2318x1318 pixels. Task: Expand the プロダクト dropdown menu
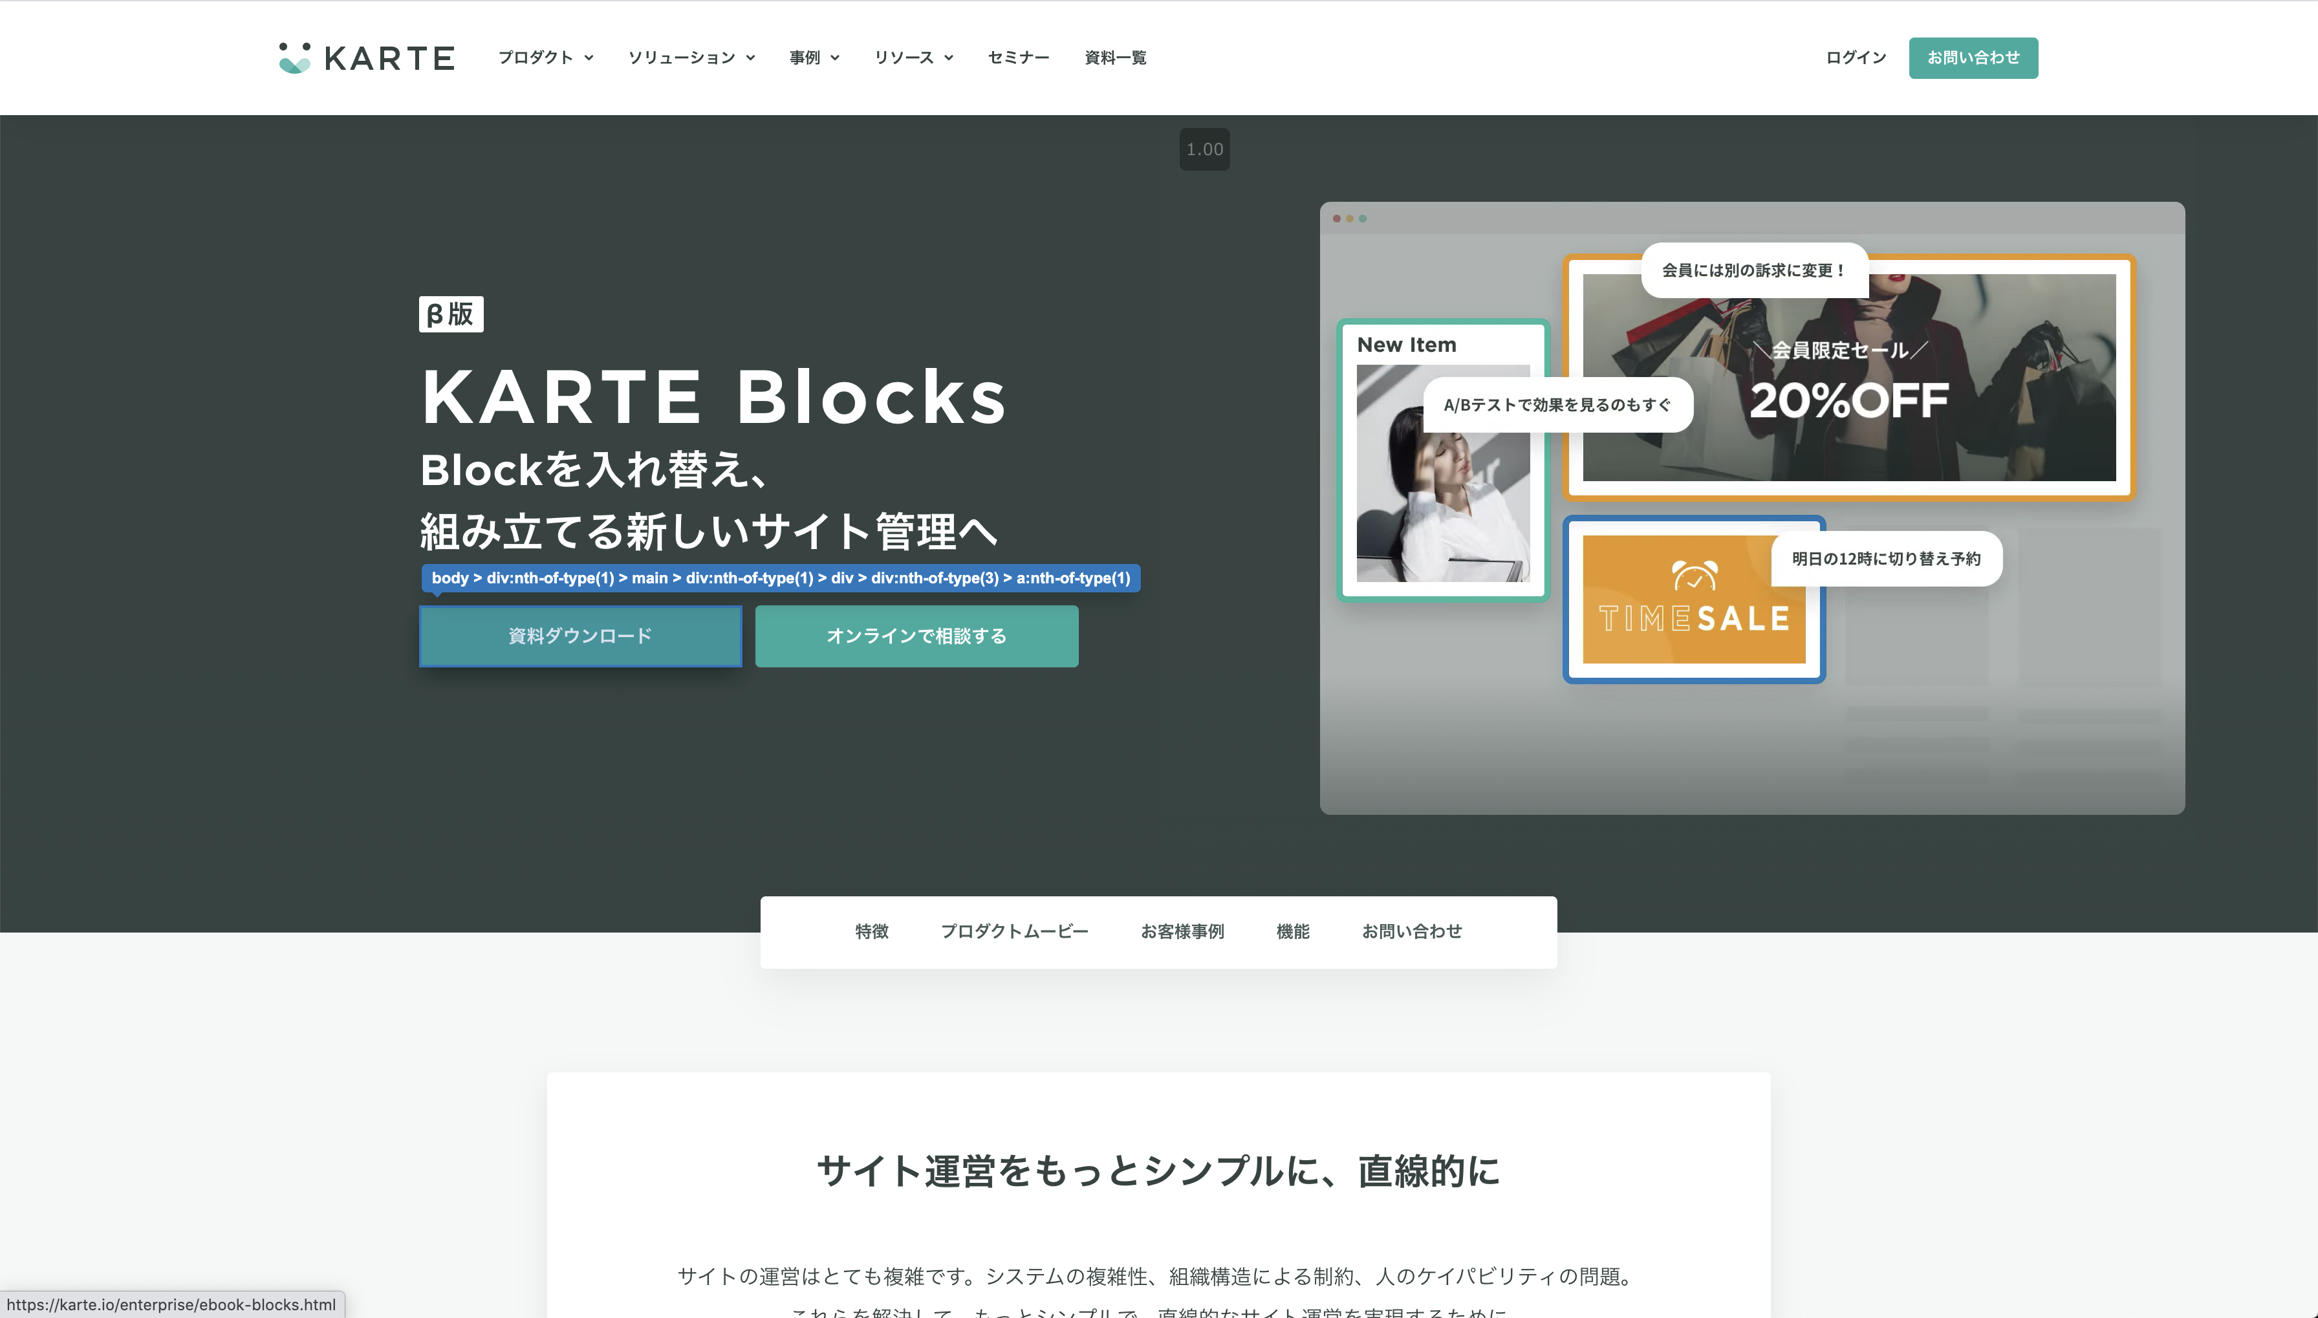(546, 58)
